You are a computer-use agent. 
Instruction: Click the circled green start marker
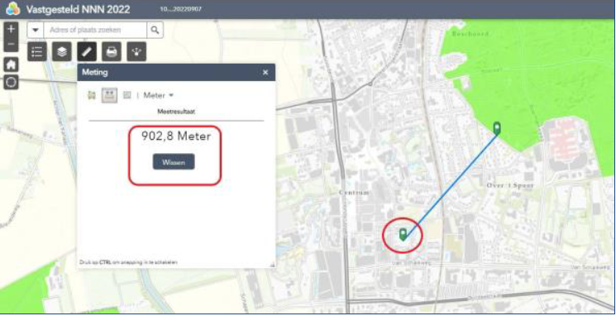coord(403,234)
